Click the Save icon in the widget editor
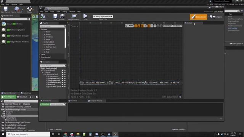The width and height of the screenshot is (244, 137). tap(55, 17)
